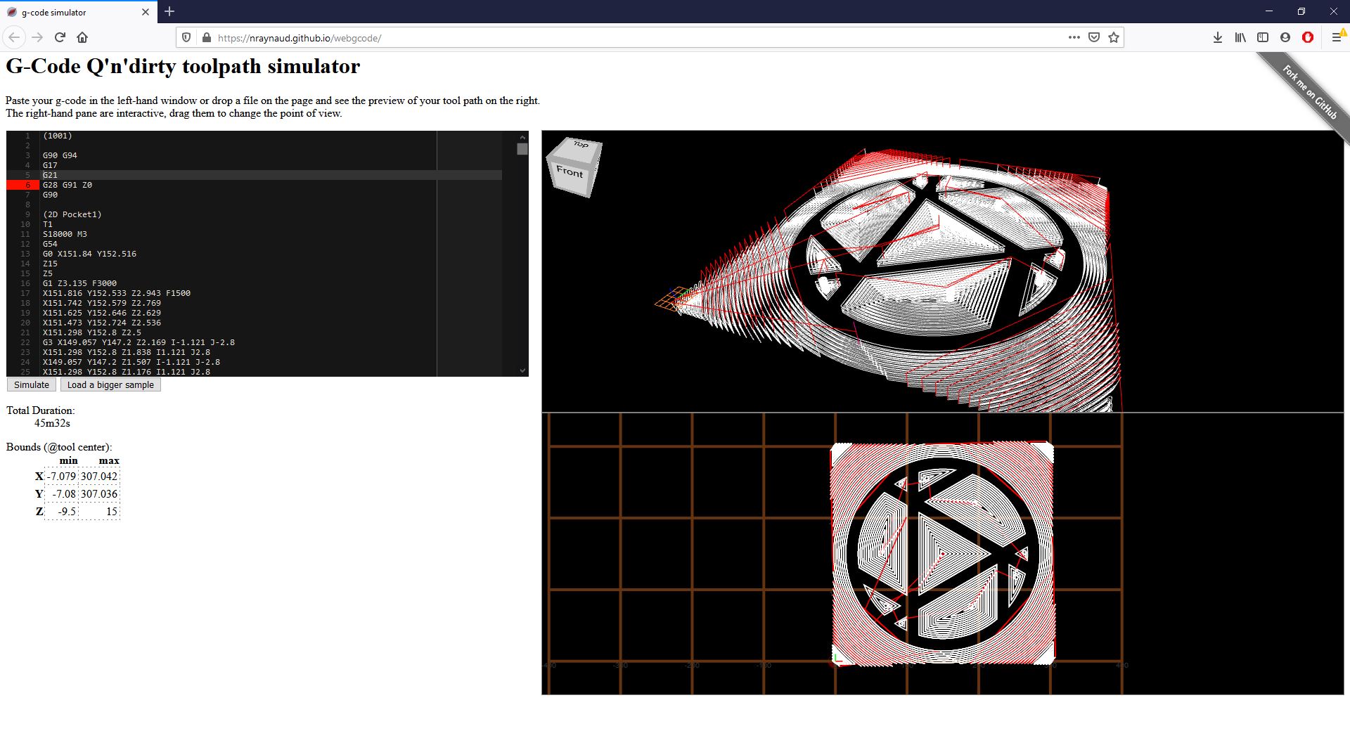Open the Firefox hamburger menu
Image resolution: width=1350 pixels, height=738 pixels.
[x=1337, y=37]
